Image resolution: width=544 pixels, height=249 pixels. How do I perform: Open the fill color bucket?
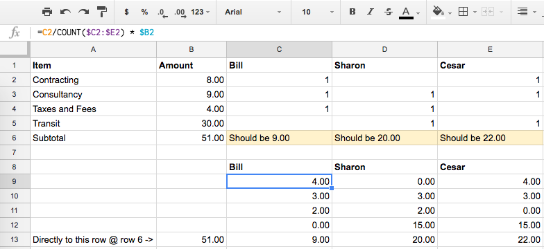(441, 12)
